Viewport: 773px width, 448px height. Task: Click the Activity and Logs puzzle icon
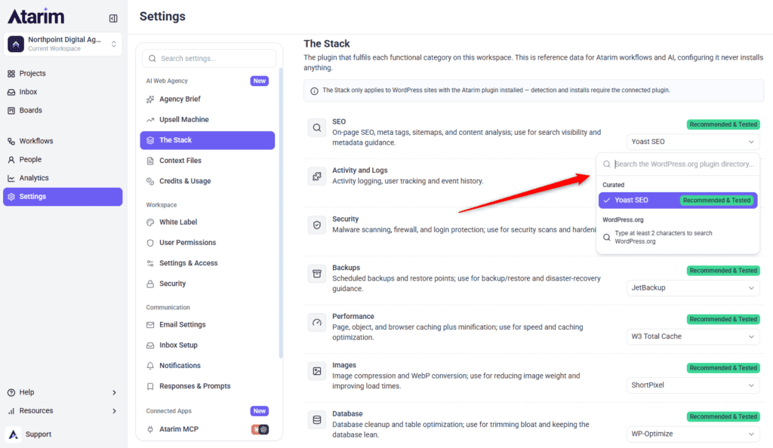[317, 176]
